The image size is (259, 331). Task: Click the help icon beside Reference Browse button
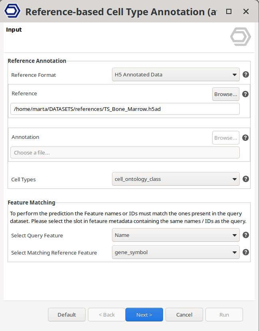(246, 94)
